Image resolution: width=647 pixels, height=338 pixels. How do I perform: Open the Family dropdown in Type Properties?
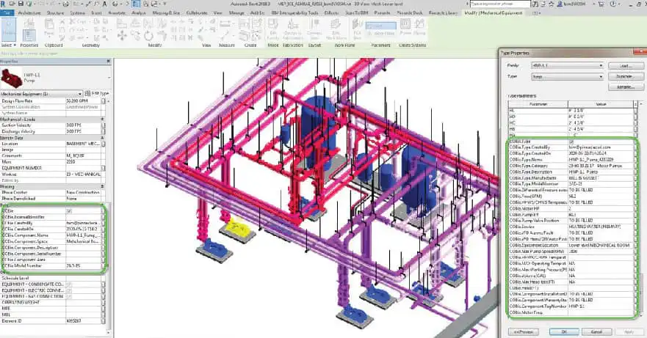click(x=568, y=65)
